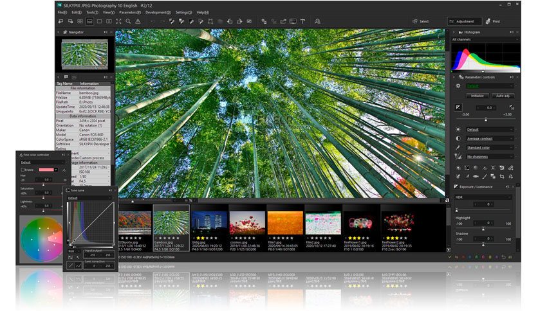This screenshot has height=311, width=538.
Task: Open the RGB channel dropdown in Tone curve
Action: tap(73, 251)
